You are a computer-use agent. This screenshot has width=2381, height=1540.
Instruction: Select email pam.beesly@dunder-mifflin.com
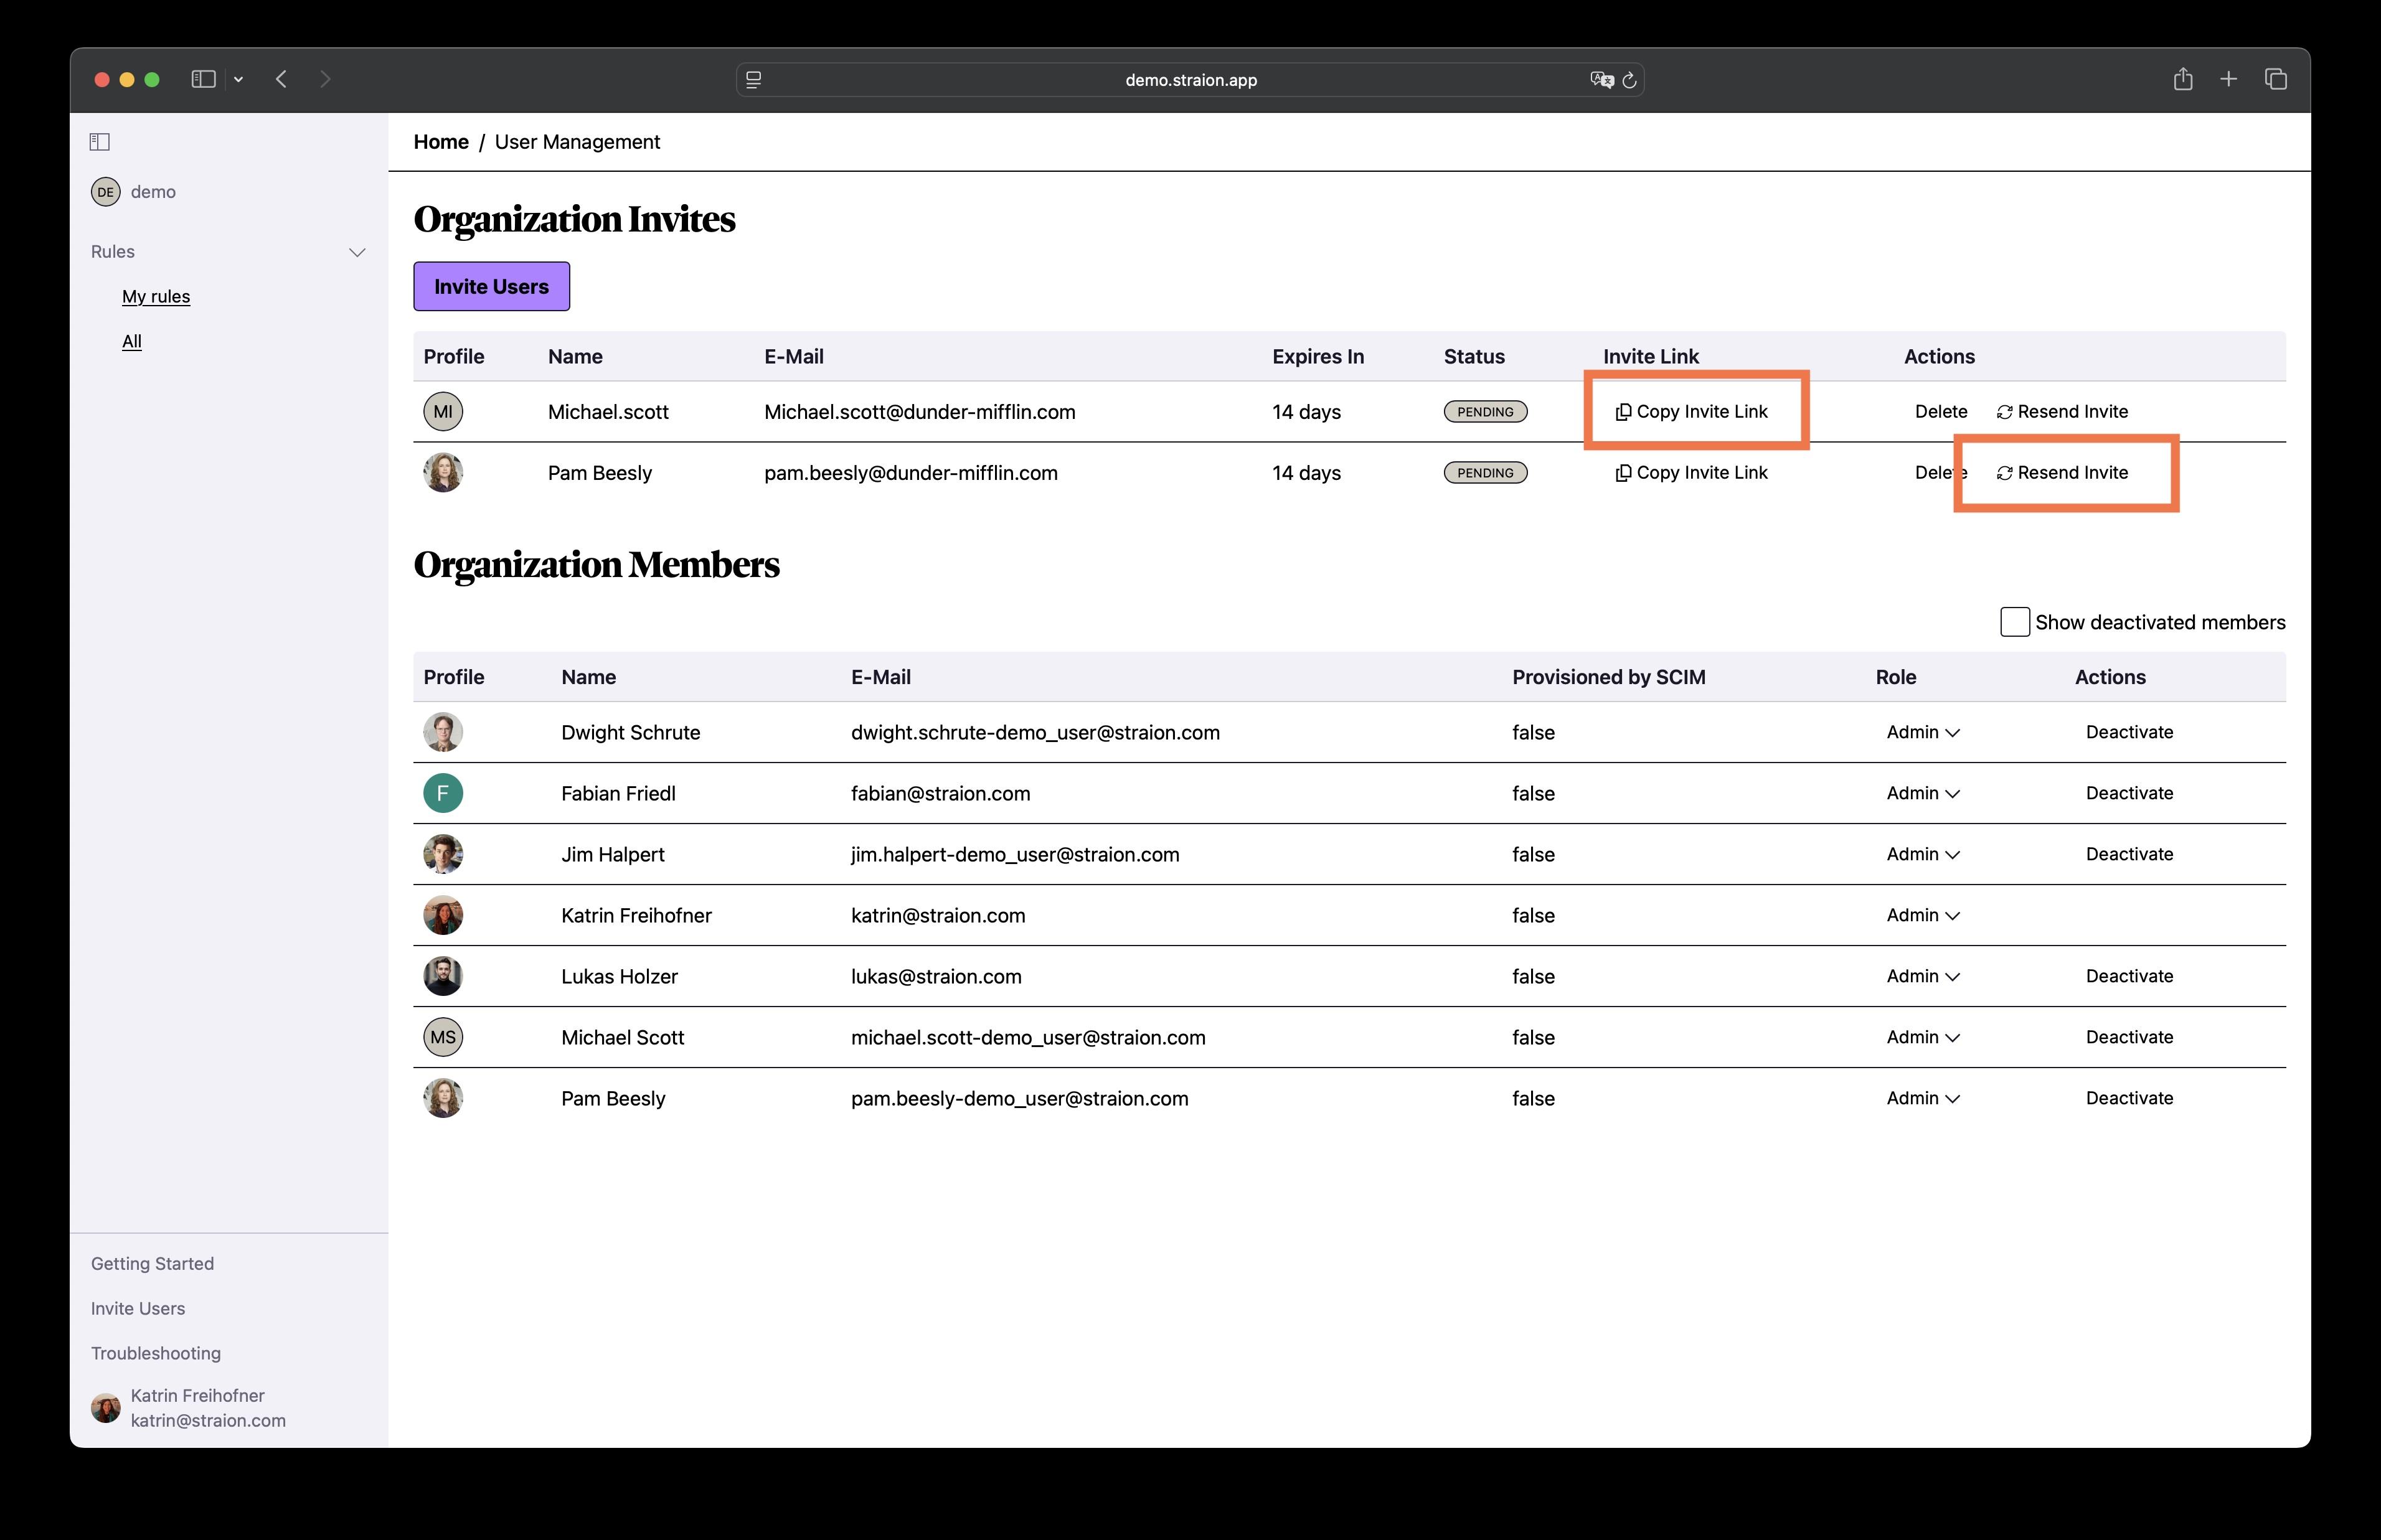[911, 473]
